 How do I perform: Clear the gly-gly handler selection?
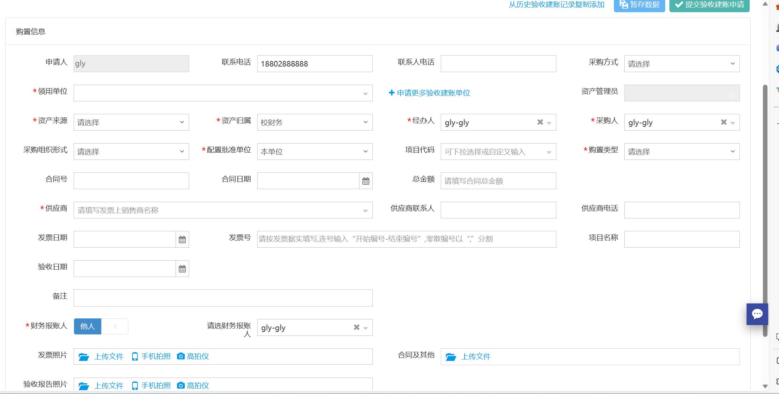click(x=540, y=122)
